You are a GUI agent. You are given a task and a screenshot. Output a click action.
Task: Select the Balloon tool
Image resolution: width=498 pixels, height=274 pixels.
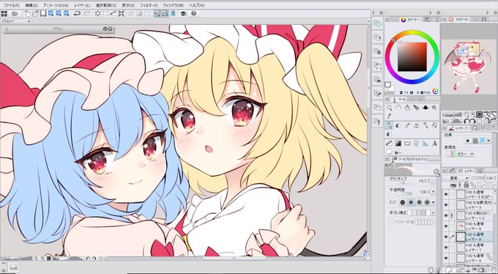pos(389,152)
